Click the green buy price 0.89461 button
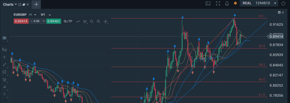 [x=54, y=21]
